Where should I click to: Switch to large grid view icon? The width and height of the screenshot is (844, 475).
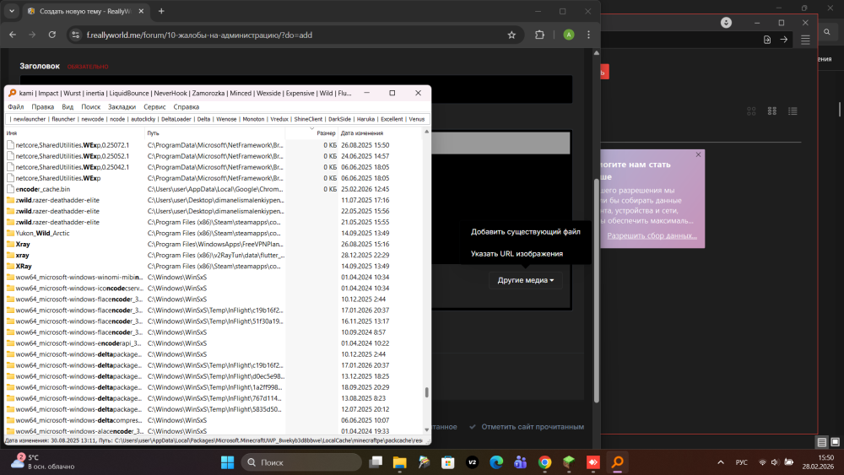tap(751, 111)
